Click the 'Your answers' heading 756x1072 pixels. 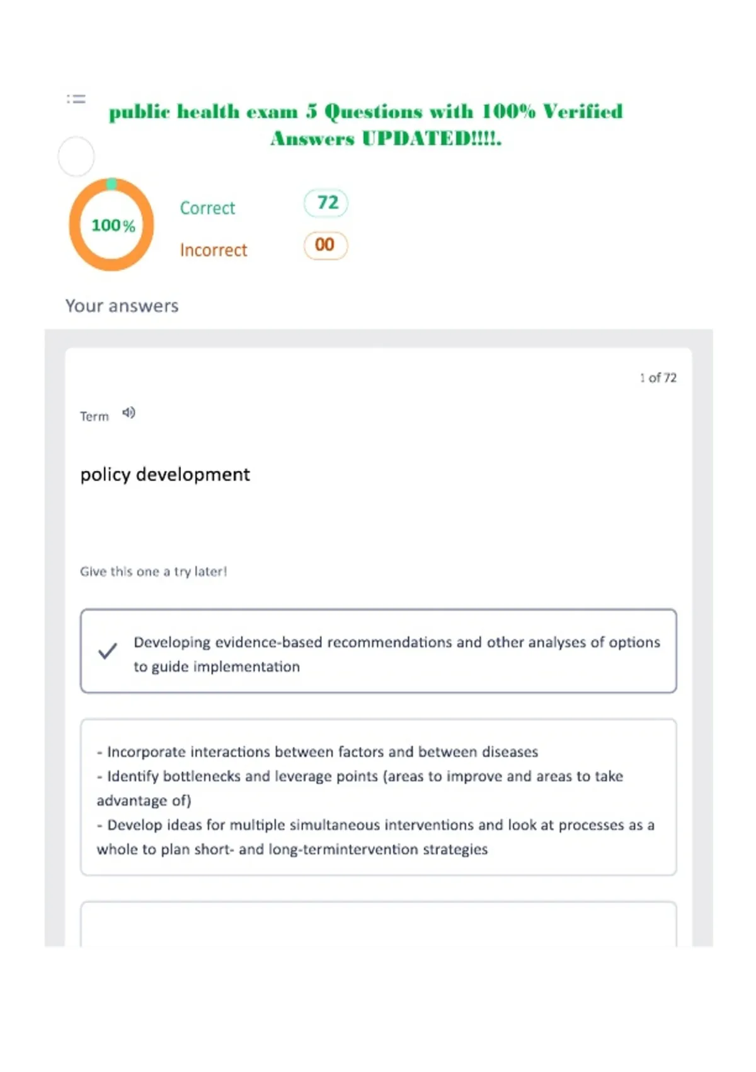(x=122, y=306)
